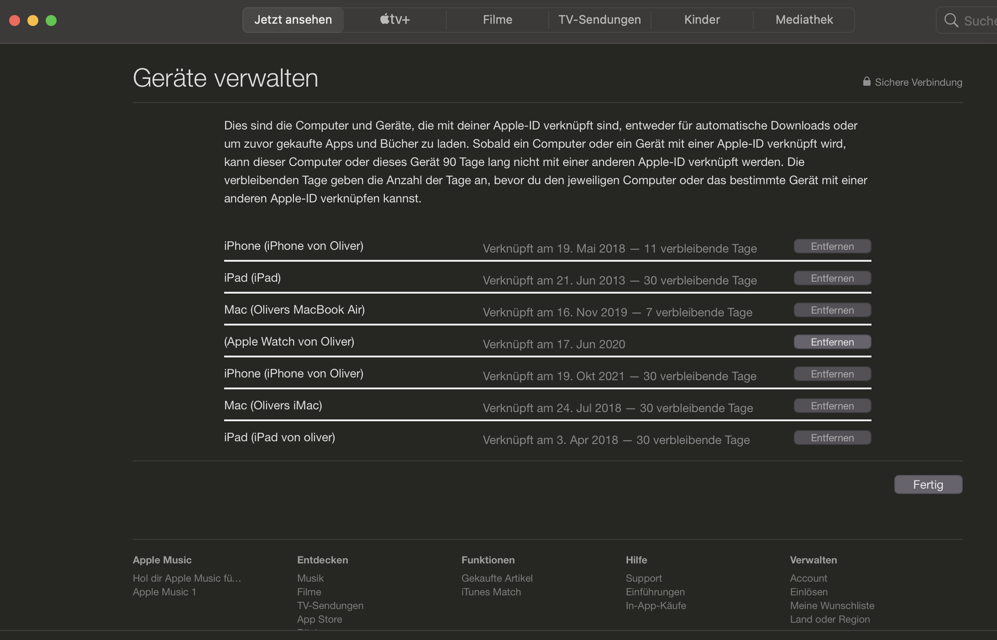997x640 pixels.
Task: Open Meine Wunschliste link
Action: tap(832, 605)
